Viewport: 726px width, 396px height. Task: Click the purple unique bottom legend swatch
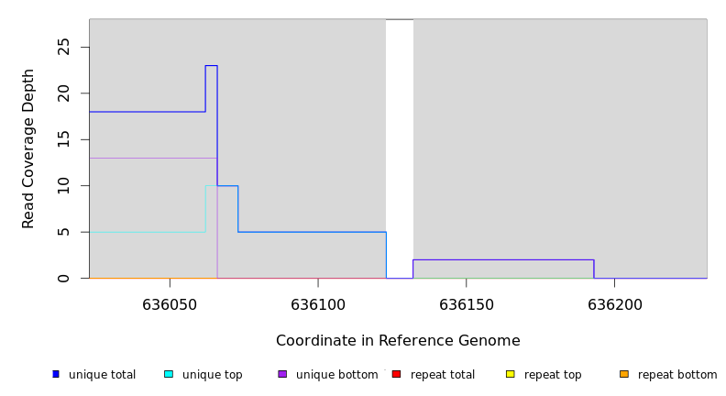282,374
